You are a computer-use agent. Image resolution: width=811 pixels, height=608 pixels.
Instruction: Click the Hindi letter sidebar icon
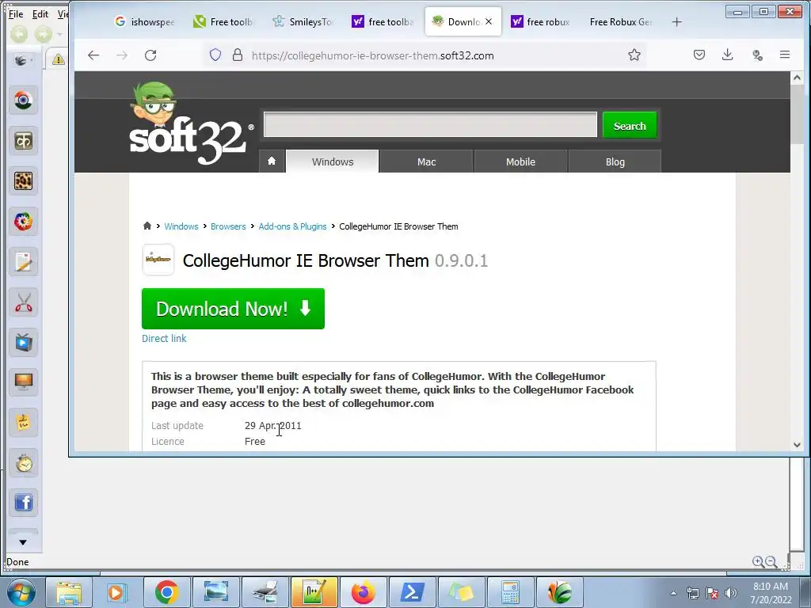point(23,141)
